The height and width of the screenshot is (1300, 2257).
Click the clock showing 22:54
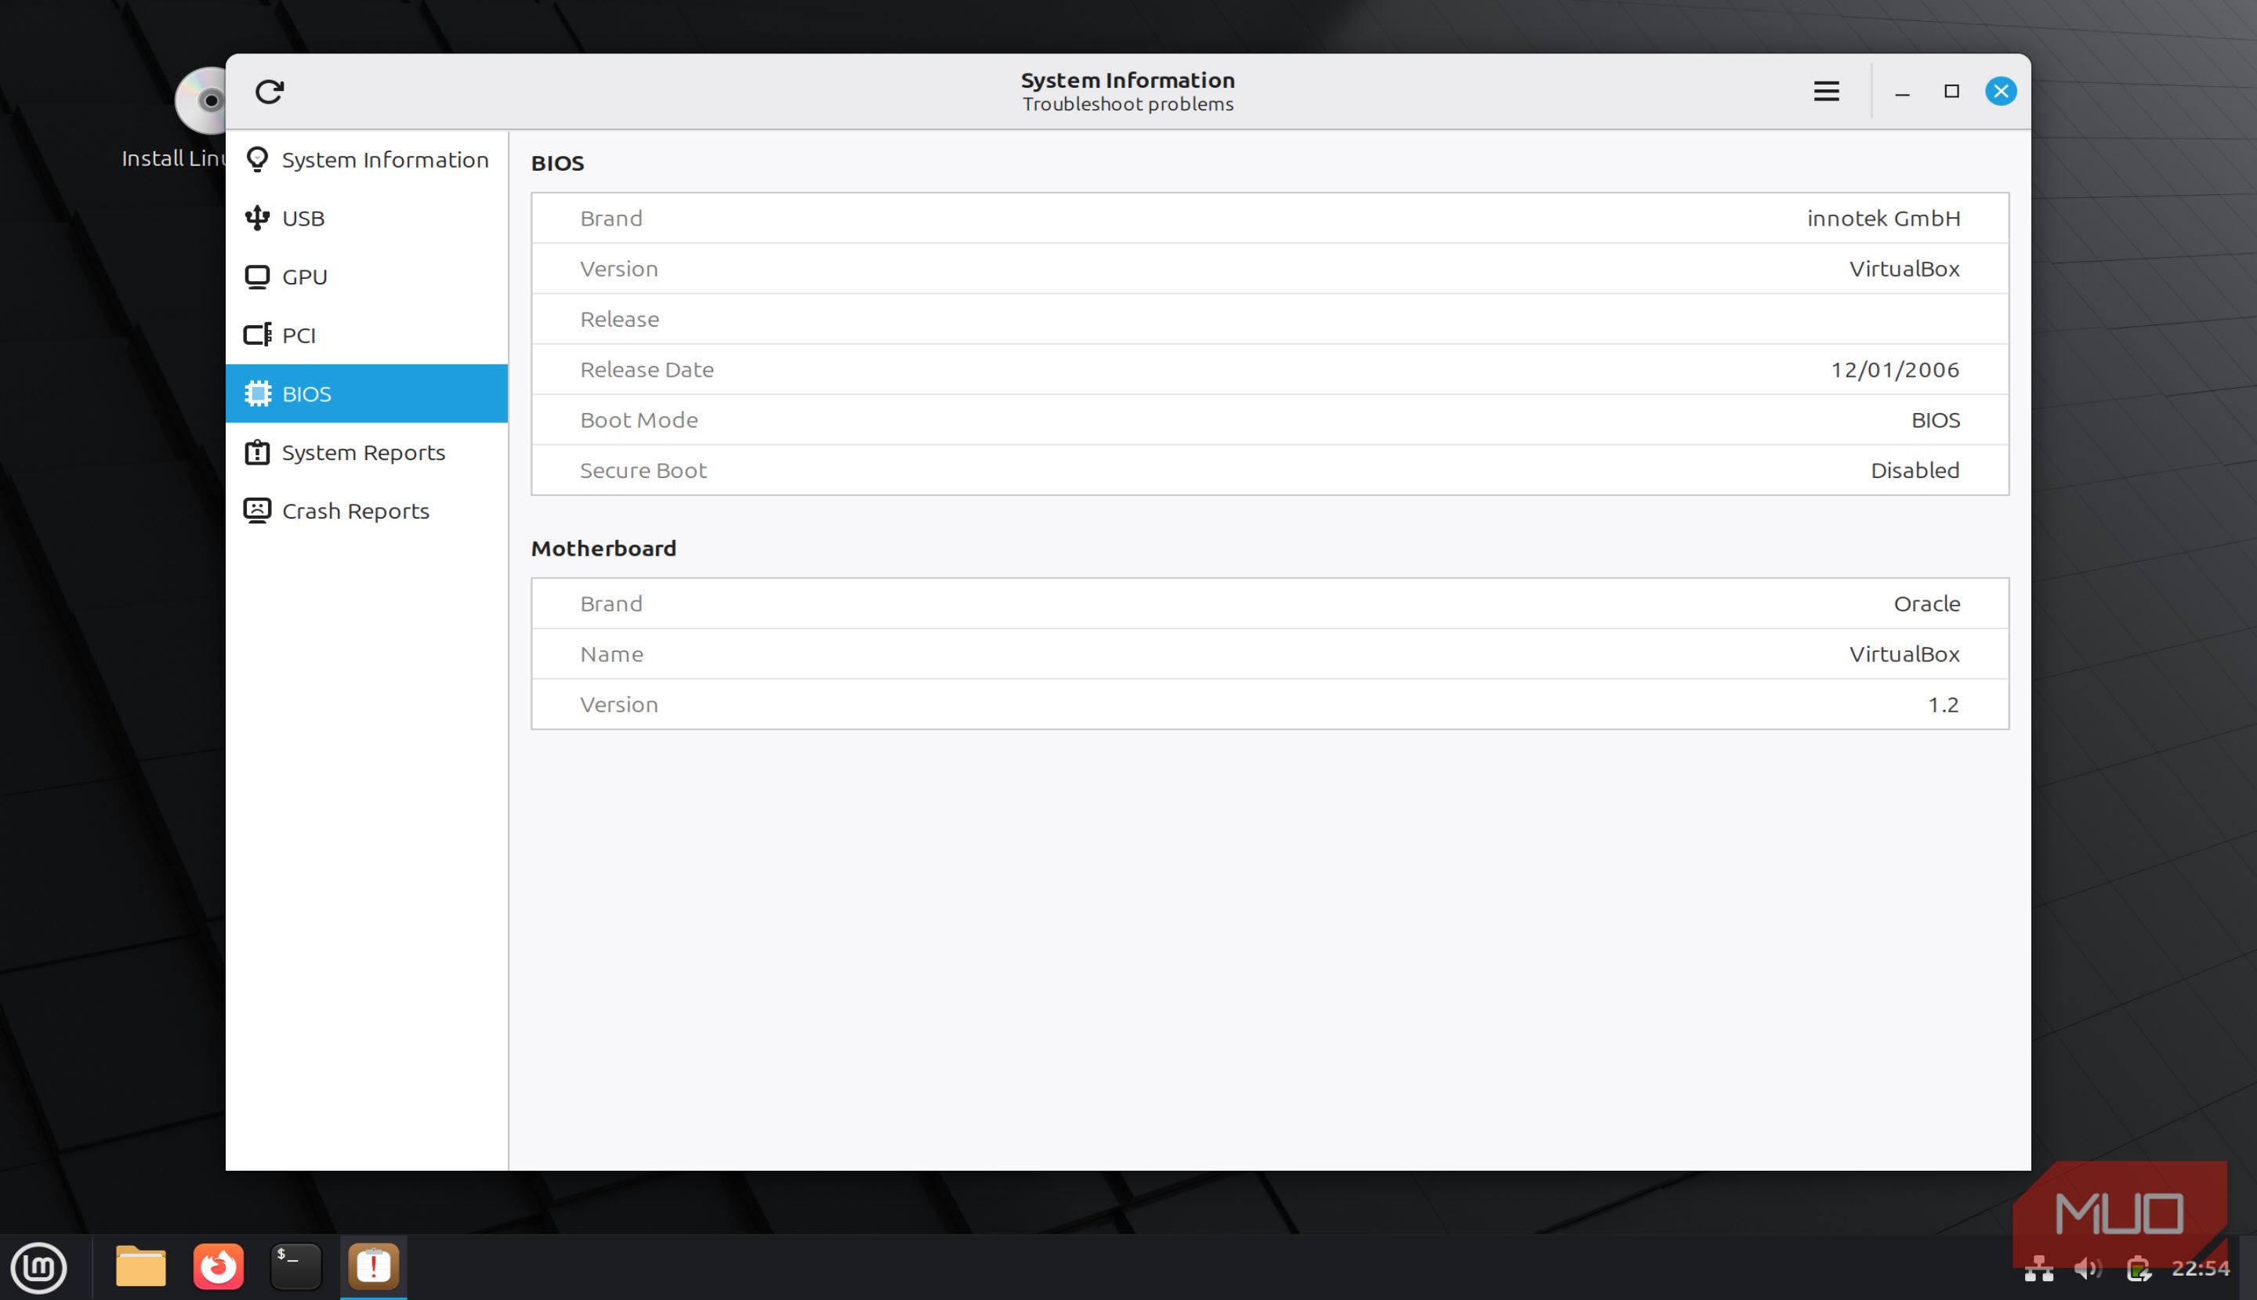click(x=2200, y=1269)
